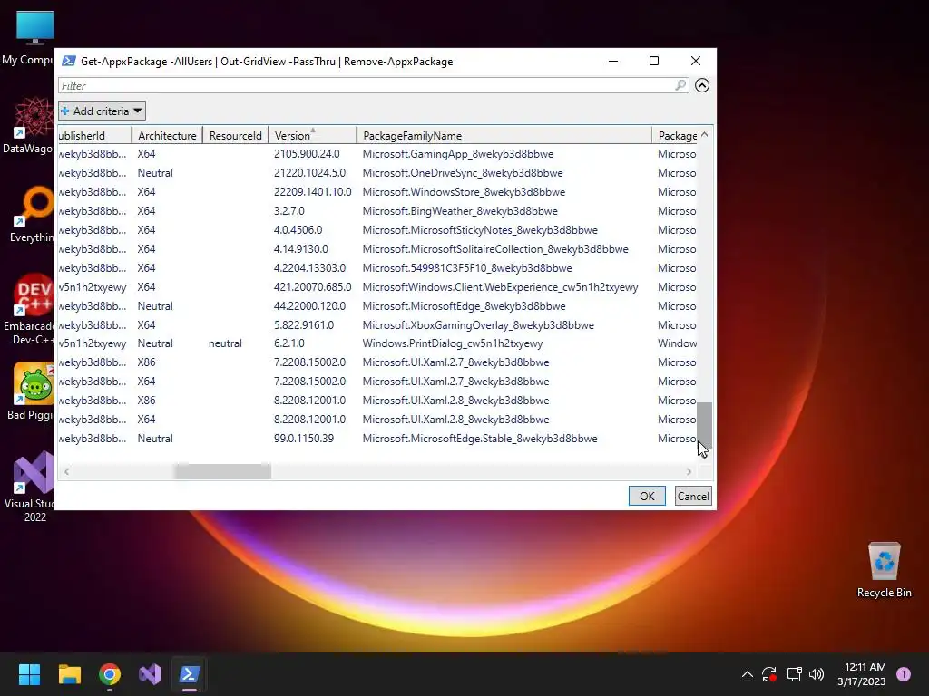The height and width of the screenshot is (696, 929).
Task: Open the sync status tray icon
Action: (x=769, y=674)
